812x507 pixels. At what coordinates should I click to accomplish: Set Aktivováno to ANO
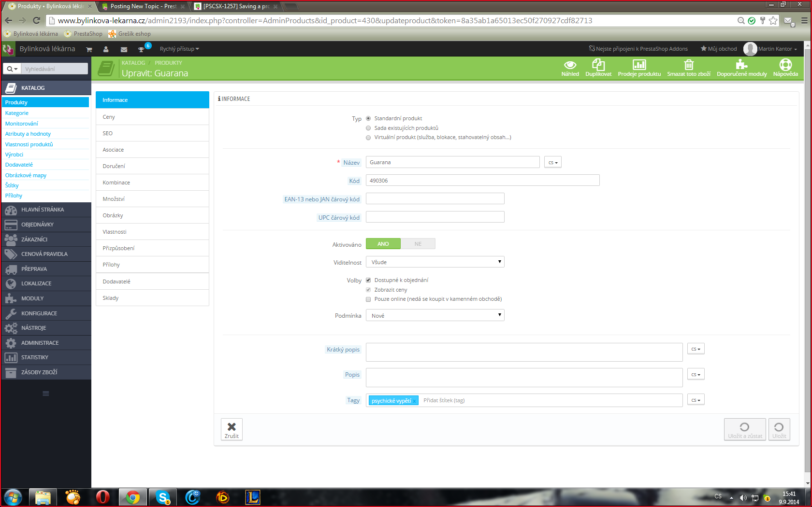[383, 244]
